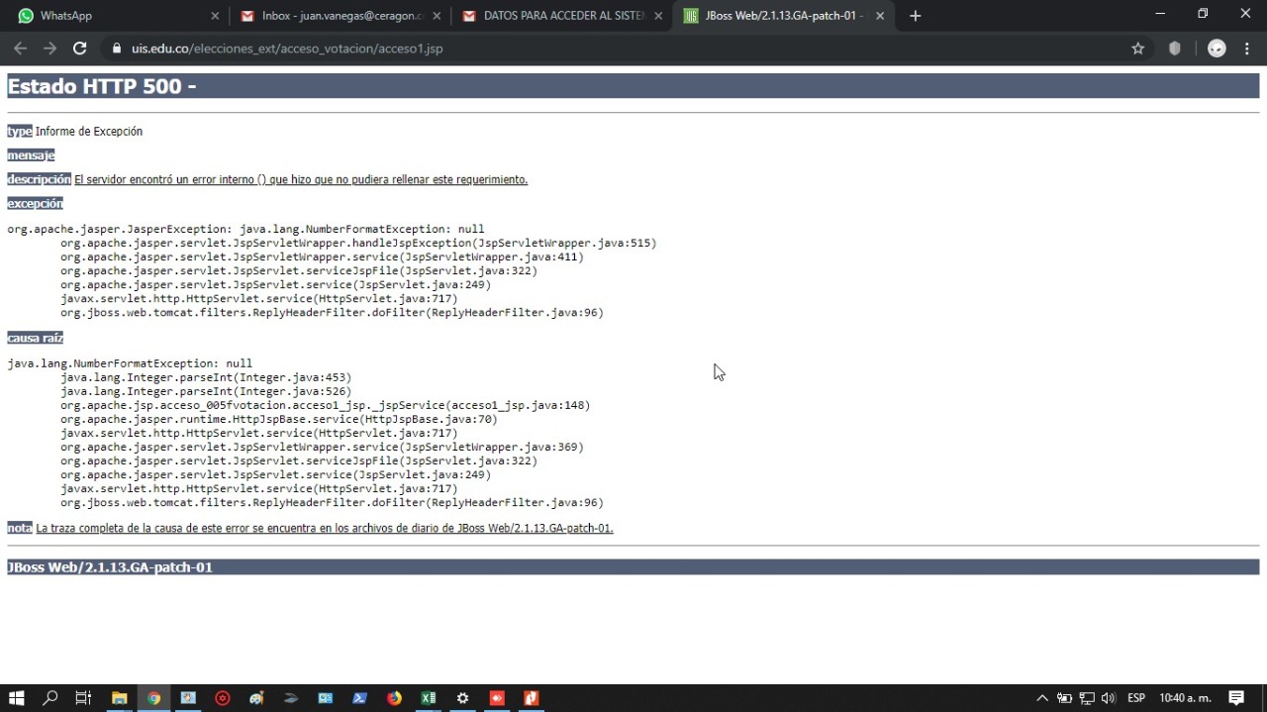This screenshot has height=712, width=1267.
Task: Open the ESP language selector
Action: pos(1136,698)
